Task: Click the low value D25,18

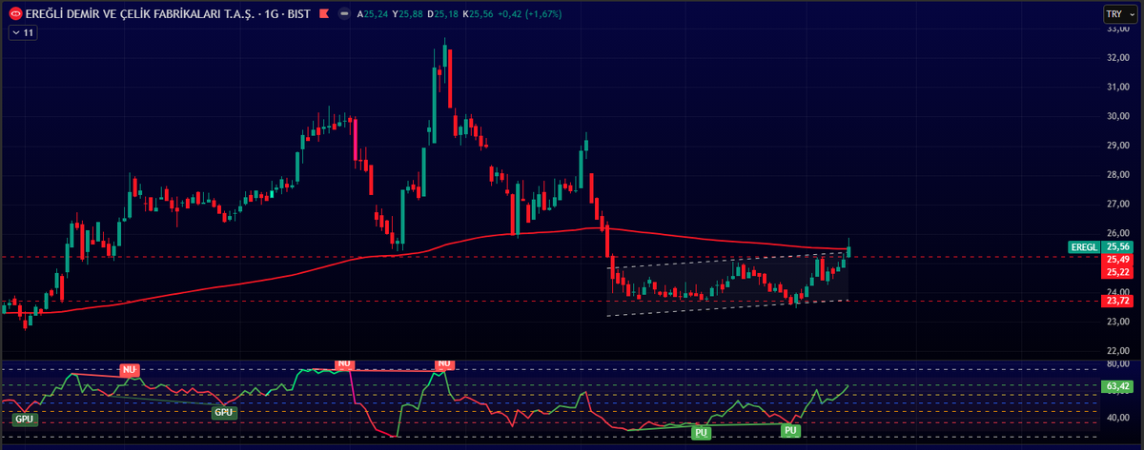Action: 443,14
